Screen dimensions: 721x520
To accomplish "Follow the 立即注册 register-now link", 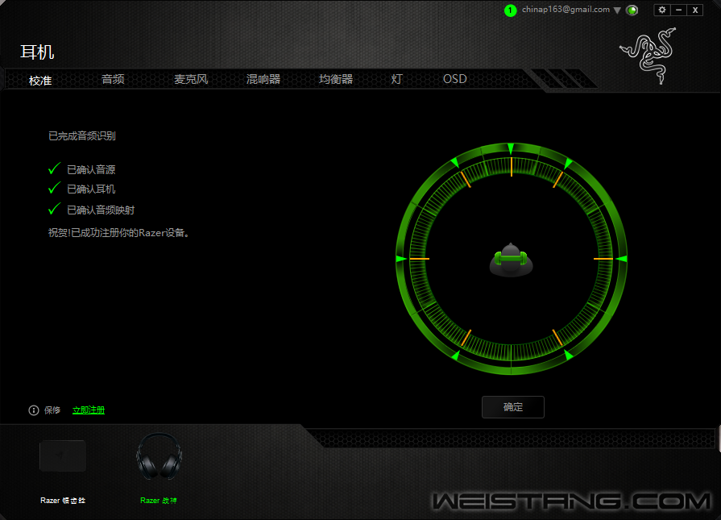I will pos(89,410).
